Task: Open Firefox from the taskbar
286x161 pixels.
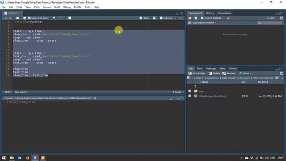Action: click(x=27, y=158)
